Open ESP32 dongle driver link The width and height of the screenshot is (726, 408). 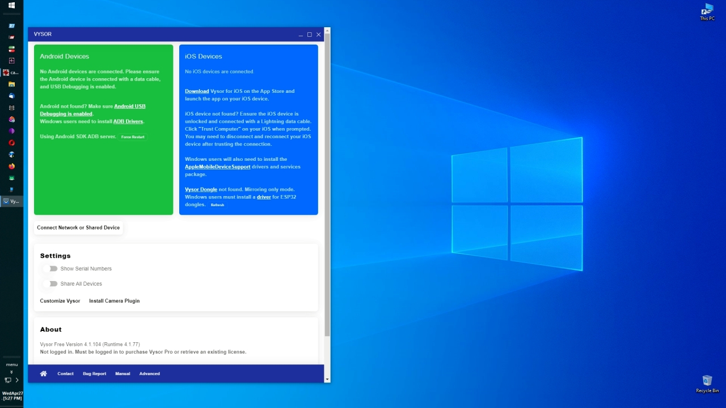point(264,197)
